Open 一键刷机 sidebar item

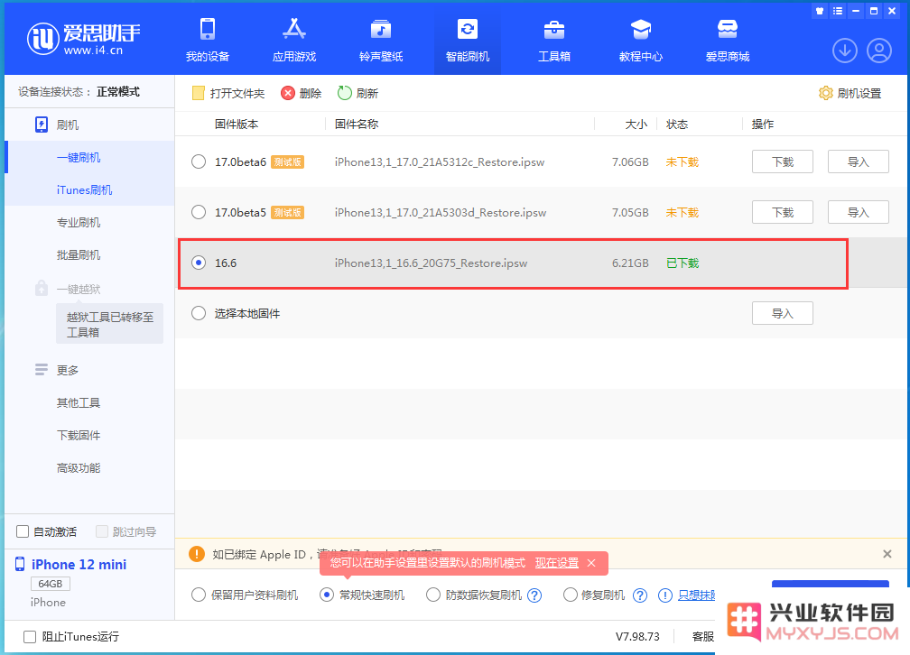(79, 157)
